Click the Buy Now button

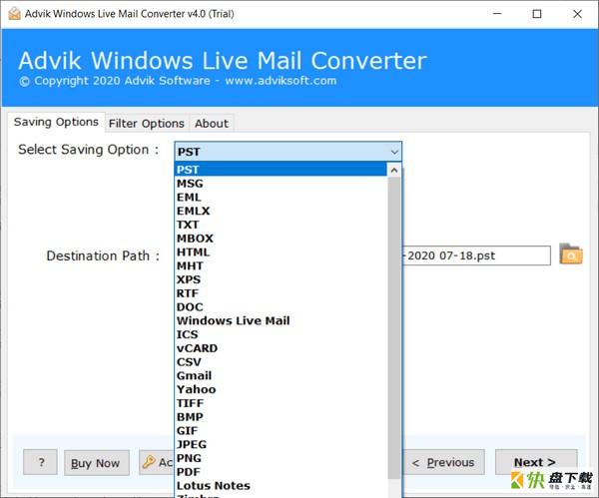point(96,463)
